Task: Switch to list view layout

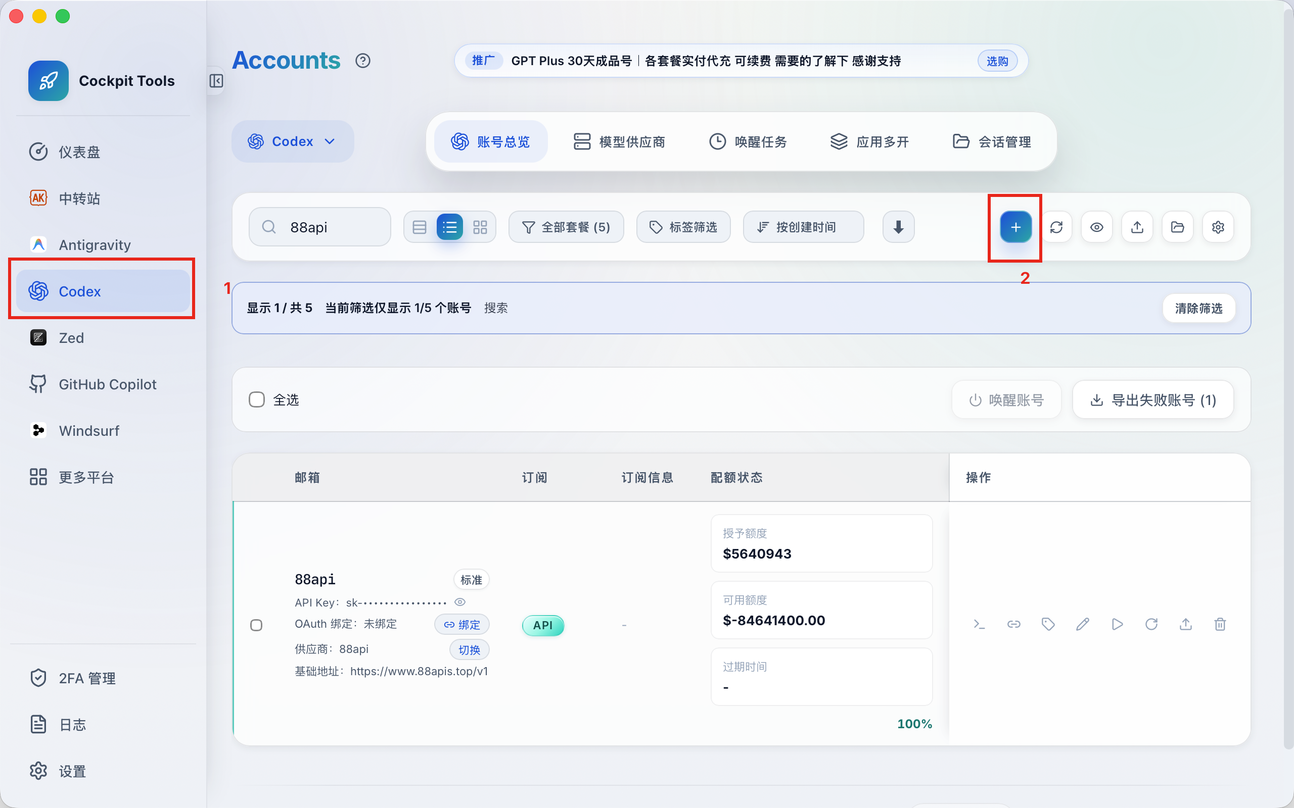Action: 450,227
